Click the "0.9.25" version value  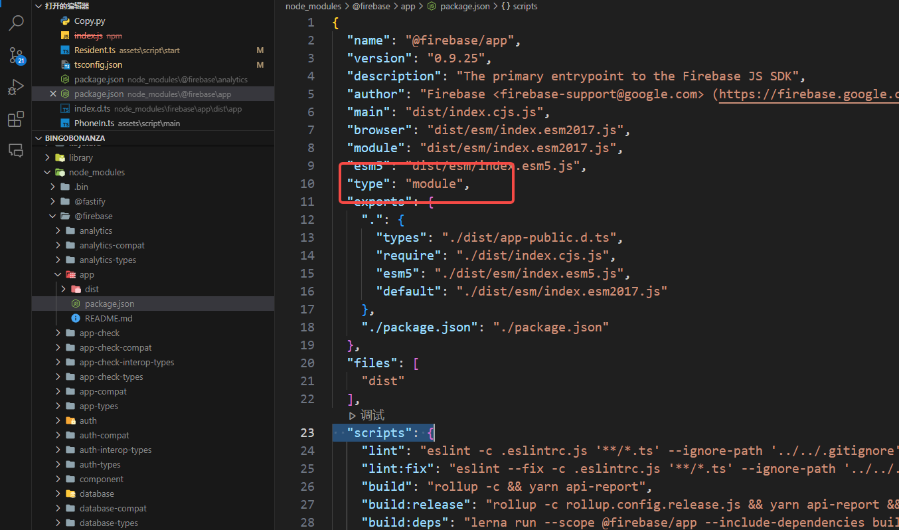click(x=457, y=58)
